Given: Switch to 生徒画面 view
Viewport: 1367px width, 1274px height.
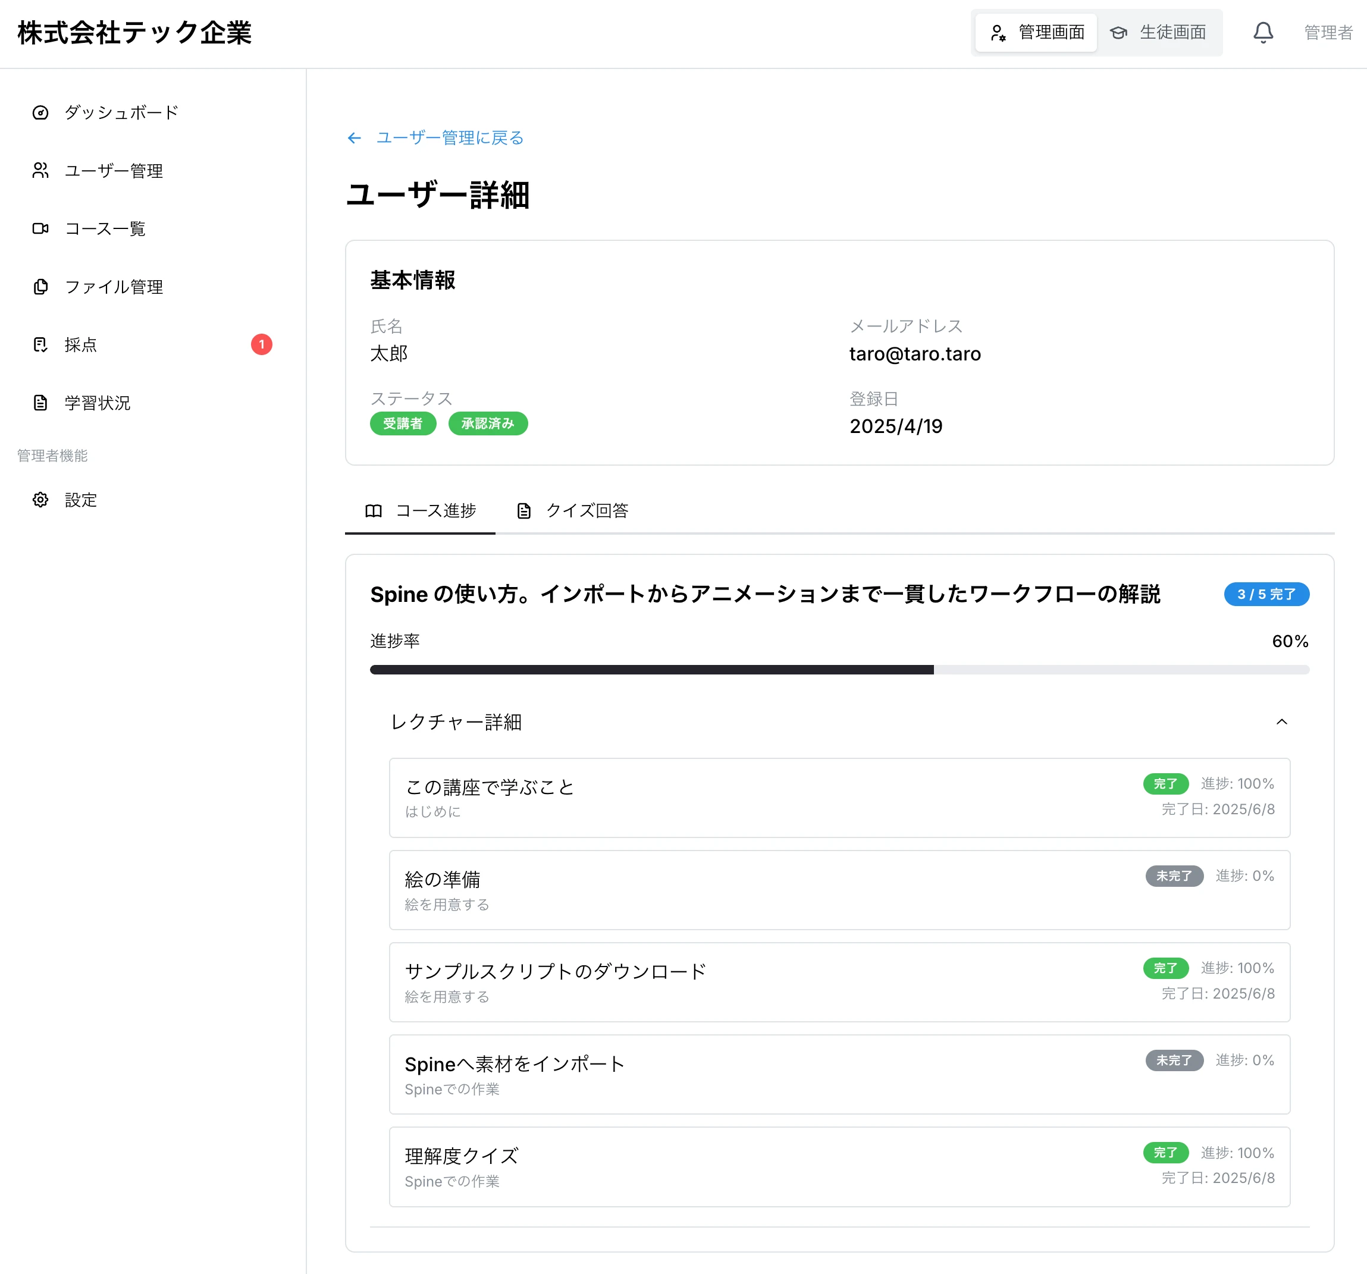Looking at the screenshot, I should 1159,32.
